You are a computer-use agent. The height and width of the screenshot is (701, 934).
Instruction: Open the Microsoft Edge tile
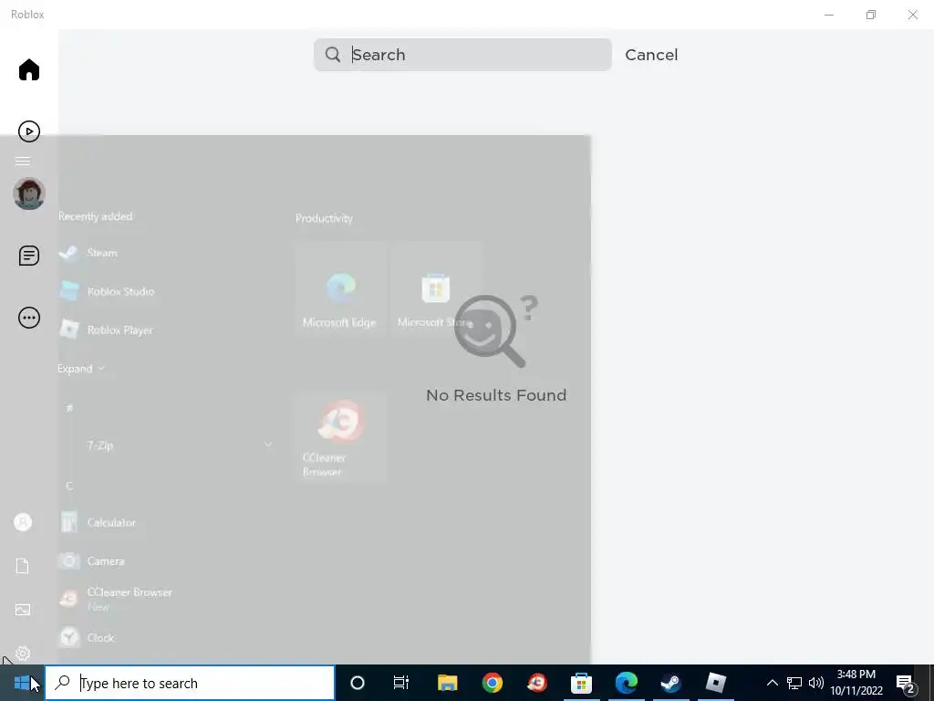pyautogui.click(x=339, y=288)
